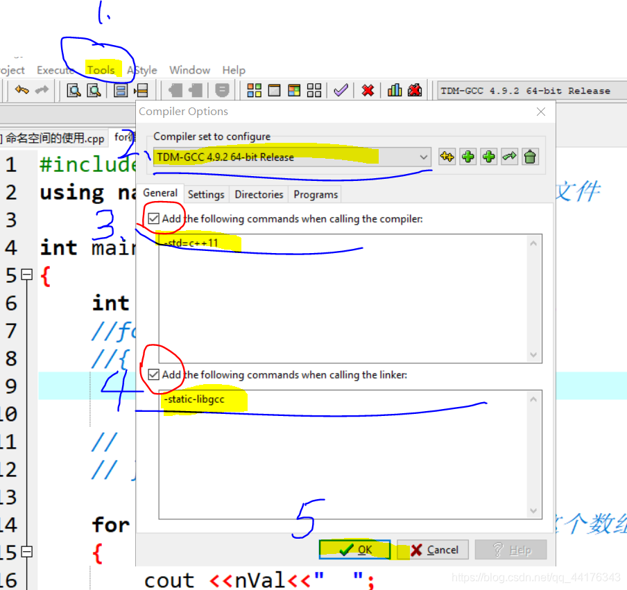Collapse the code fold at line 15

[x=27, y=552]
